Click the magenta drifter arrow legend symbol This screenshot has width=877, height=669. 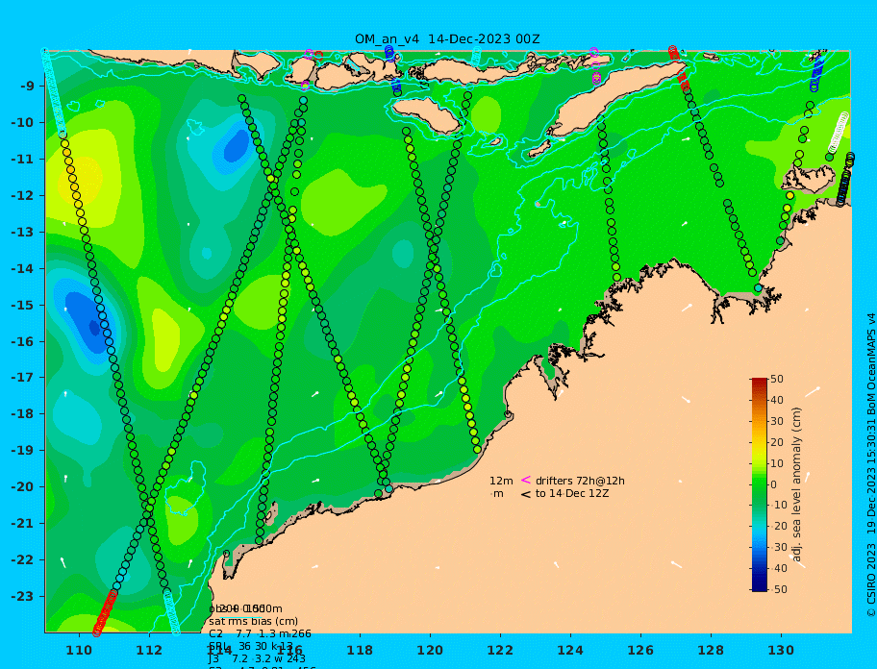(526, 480)
